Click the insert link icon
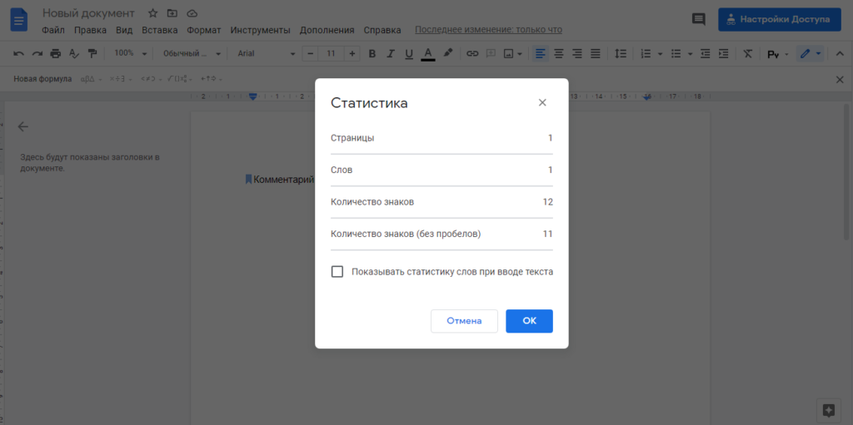853x425 pixels. [472, 53]
